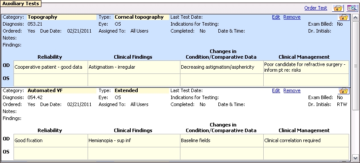
Task: Remove the Automated VF test entry
Action: pos(292,91)
